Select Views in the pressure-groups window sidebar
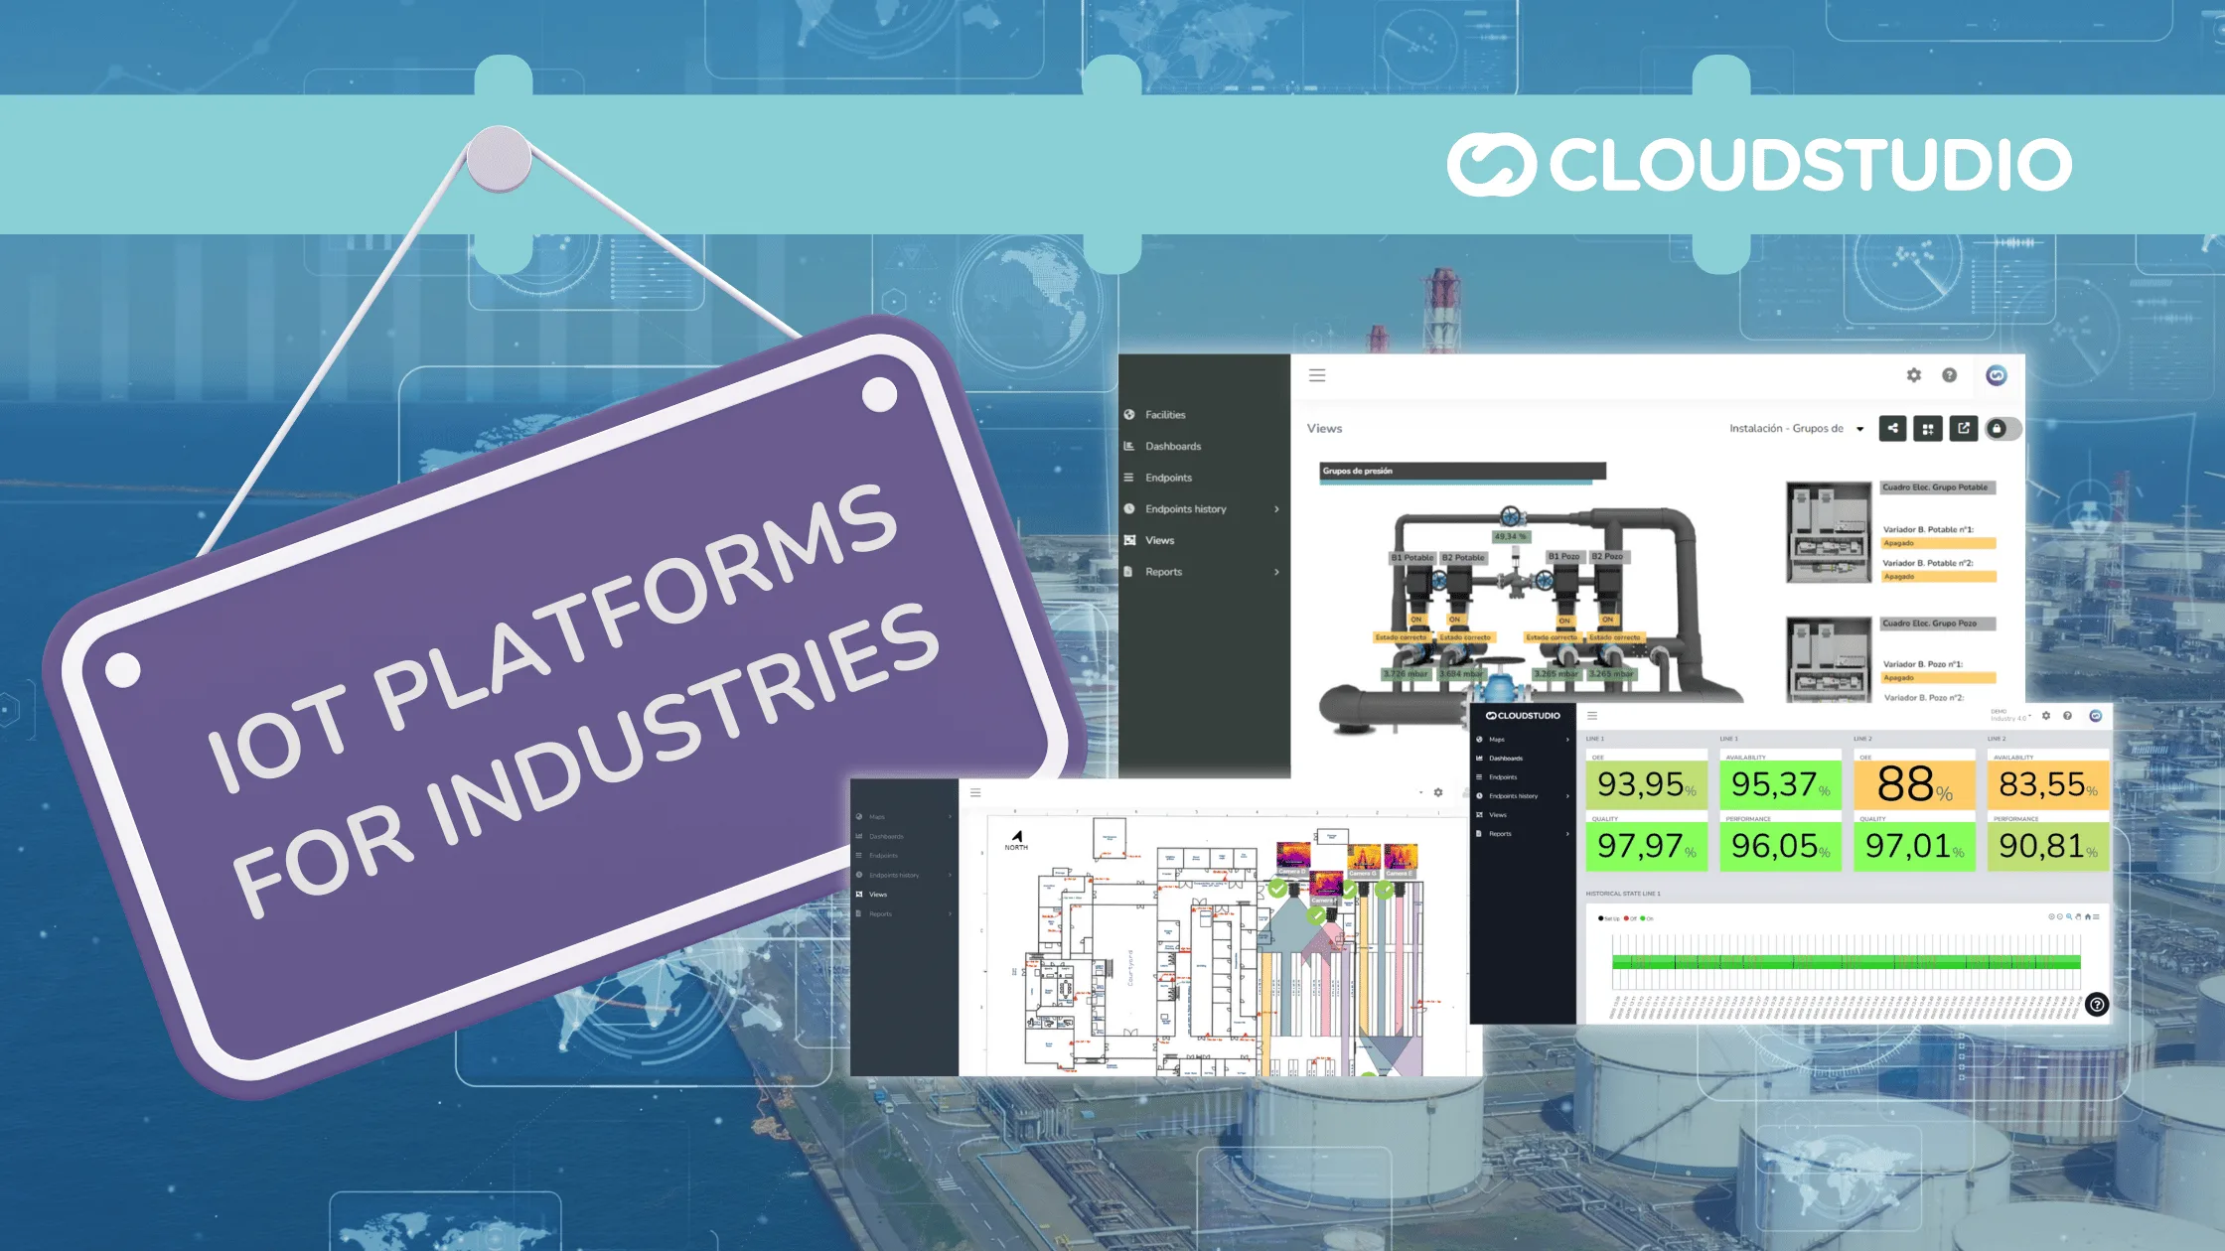 point(1159,540)
